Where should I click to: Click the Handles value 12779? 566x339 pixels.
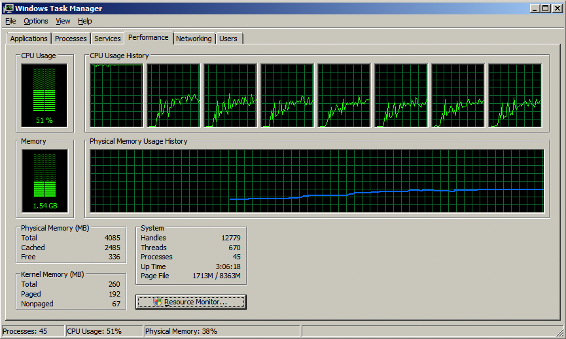coord(231,238)
